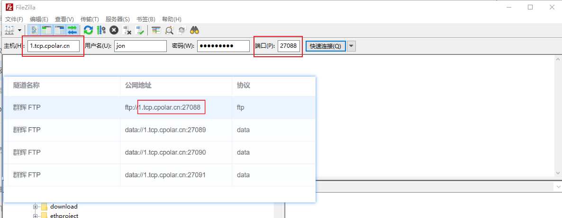Click the port field showing 27088
The image size is (562, 218).
tap(289, 46)
